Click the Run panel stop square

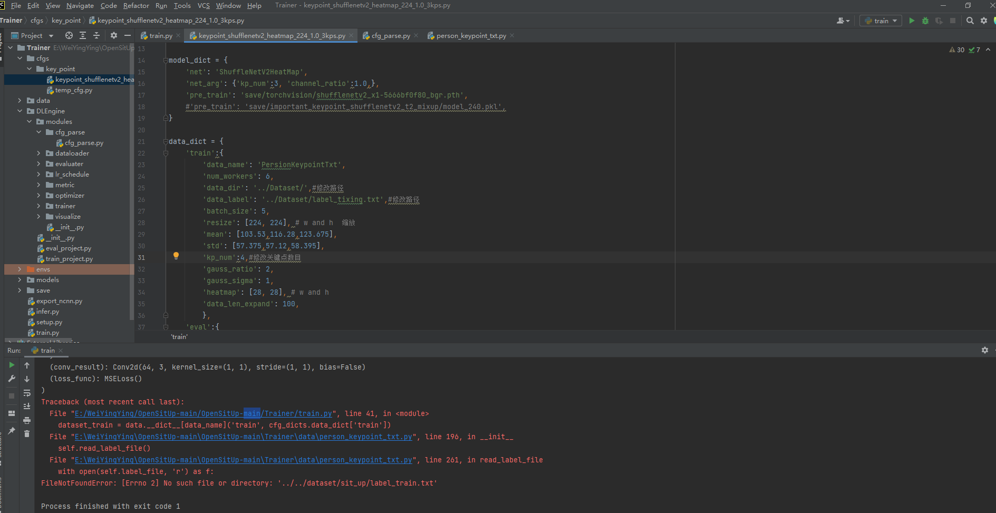(12, 396)
